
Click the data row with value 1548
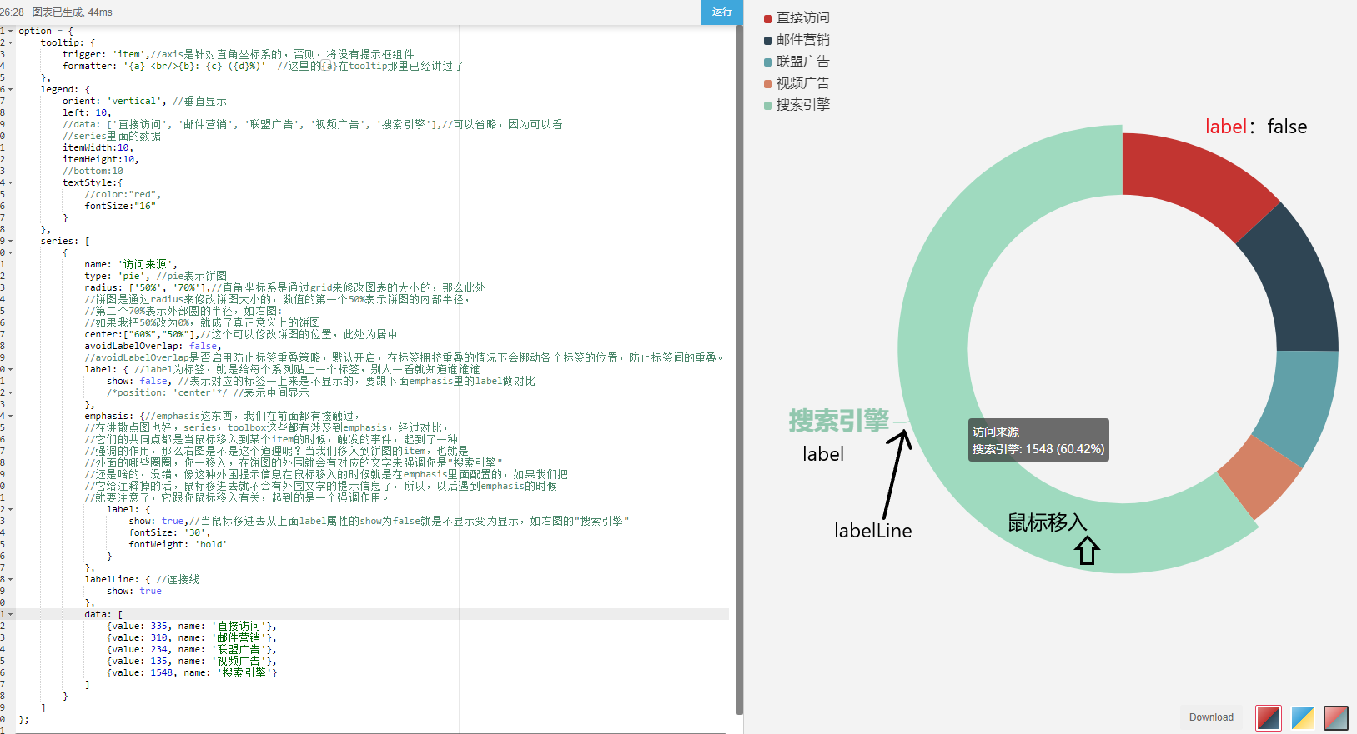[x=192, y=672]
